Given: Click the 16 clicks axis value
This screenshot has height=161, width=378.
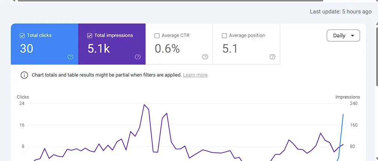Looking at the screenshot, I should pos(22,125).
